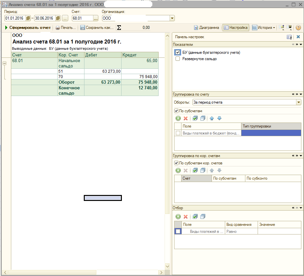The image size is (304, 276).
Task: Add new filter in Отбор section
Action: point(178,217)
